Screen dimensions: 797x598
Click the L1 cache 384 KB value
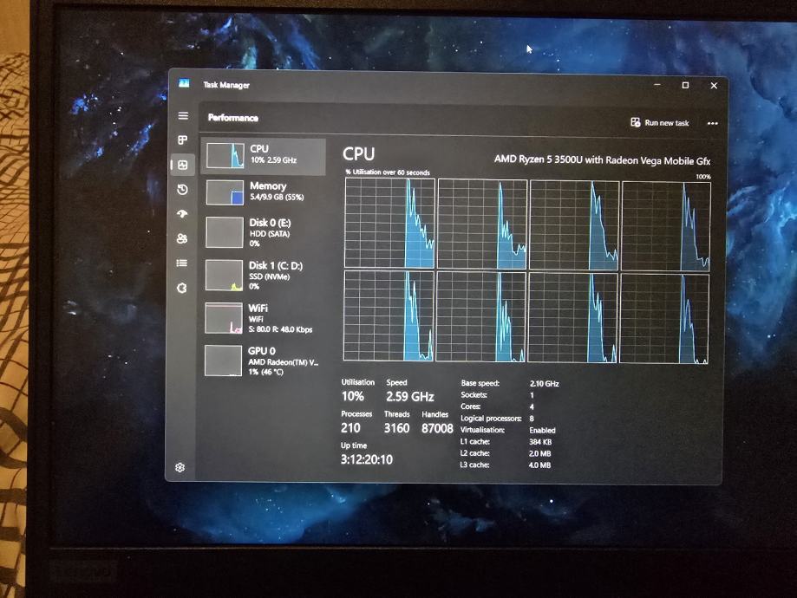tap(540, 442)
